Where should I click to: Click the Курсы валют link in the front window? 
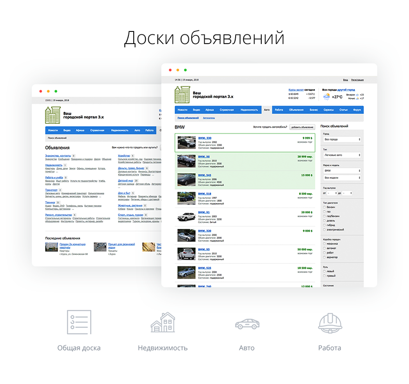[296, 90]
